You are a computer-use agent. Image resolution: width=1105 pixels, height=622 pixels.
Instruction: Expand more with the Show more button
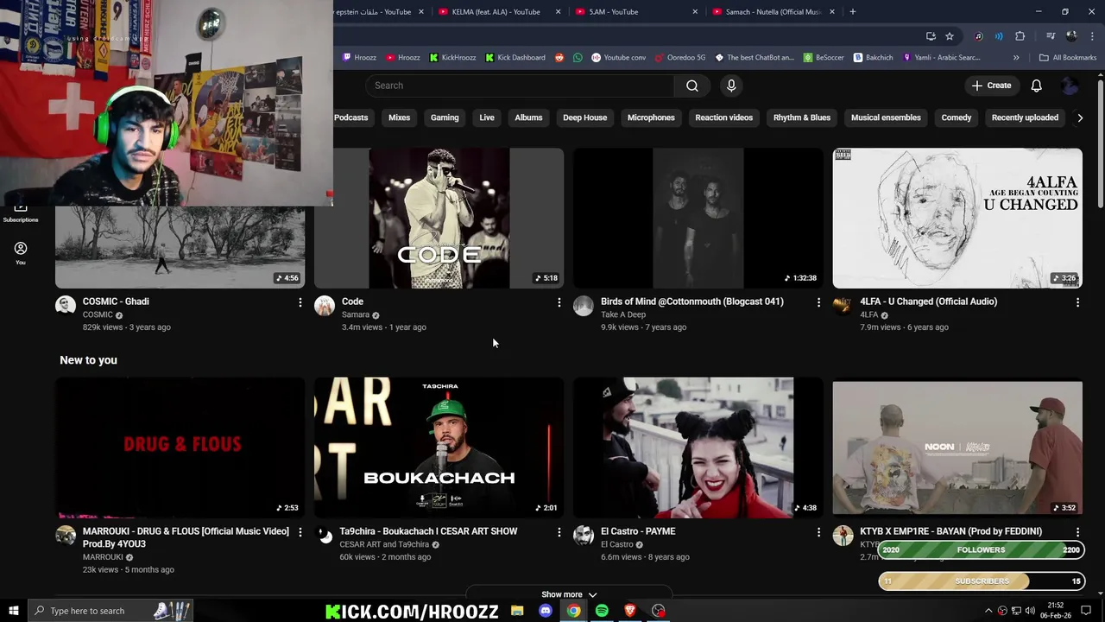569,594
